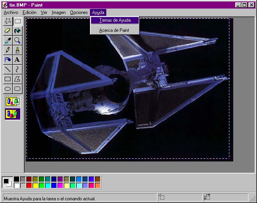Pick the Rectangle shape tool
This screenshot has width=257, height=203.
[8, 79]
